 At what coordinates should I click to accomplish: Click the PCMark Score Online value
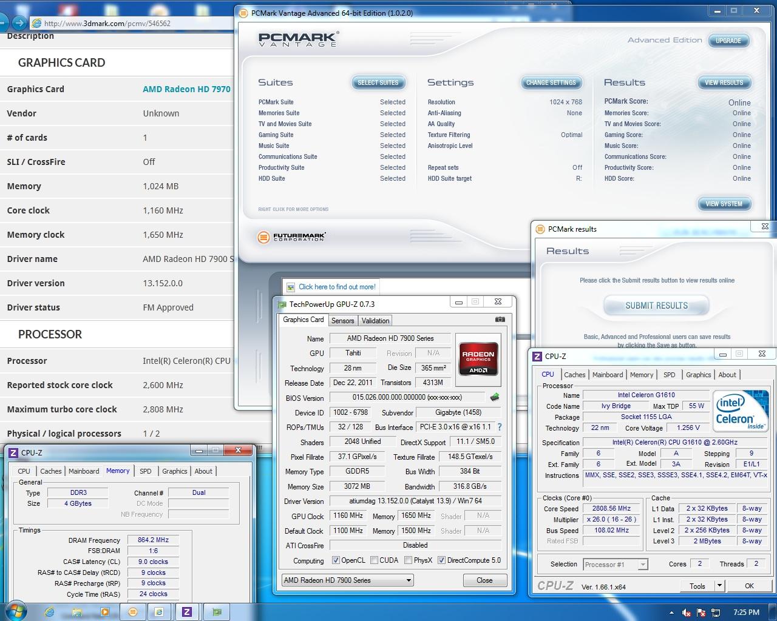coord(739,102)
